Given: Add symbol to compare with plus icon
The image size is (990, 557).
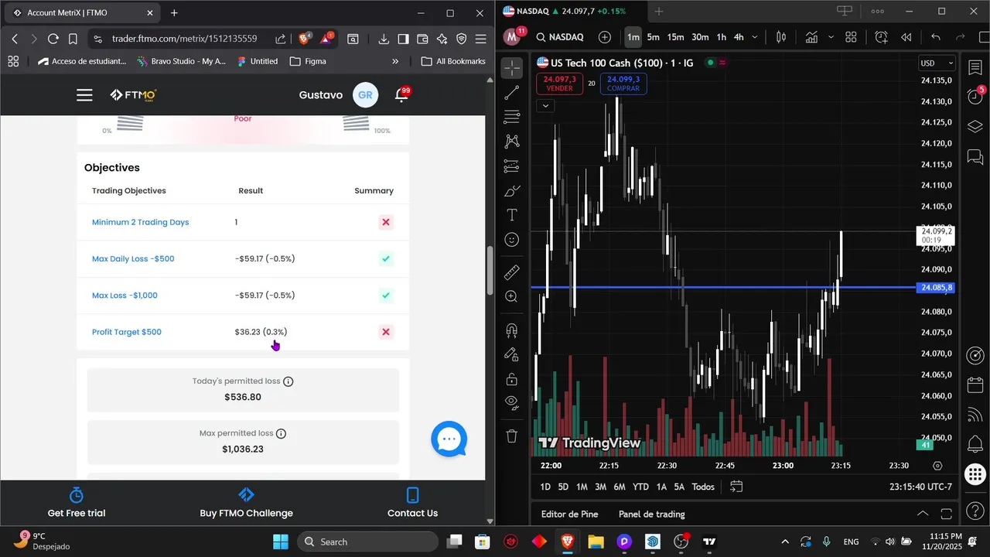Looking at the screenshot, I should pyautogui.click(x=605, y=37).
